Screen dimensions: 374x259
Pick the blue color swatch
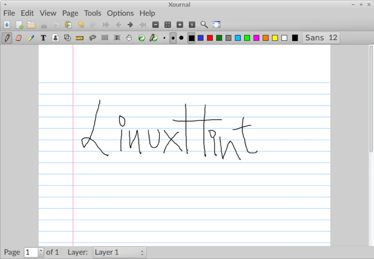[x=200, y=38]
